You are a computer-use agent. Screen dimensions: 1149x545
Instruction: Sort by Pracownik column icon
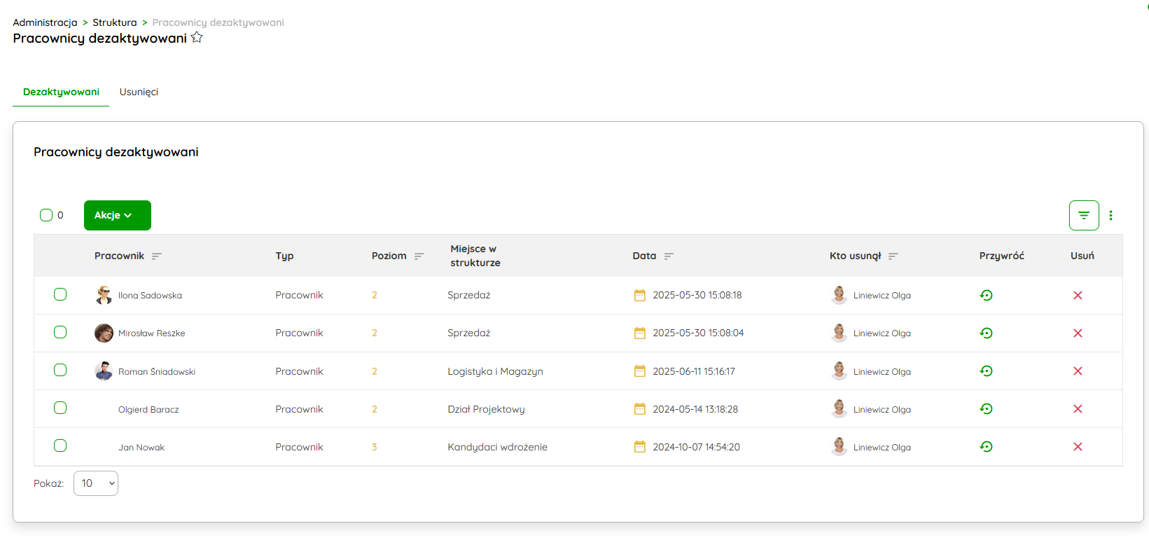point(157,256)
